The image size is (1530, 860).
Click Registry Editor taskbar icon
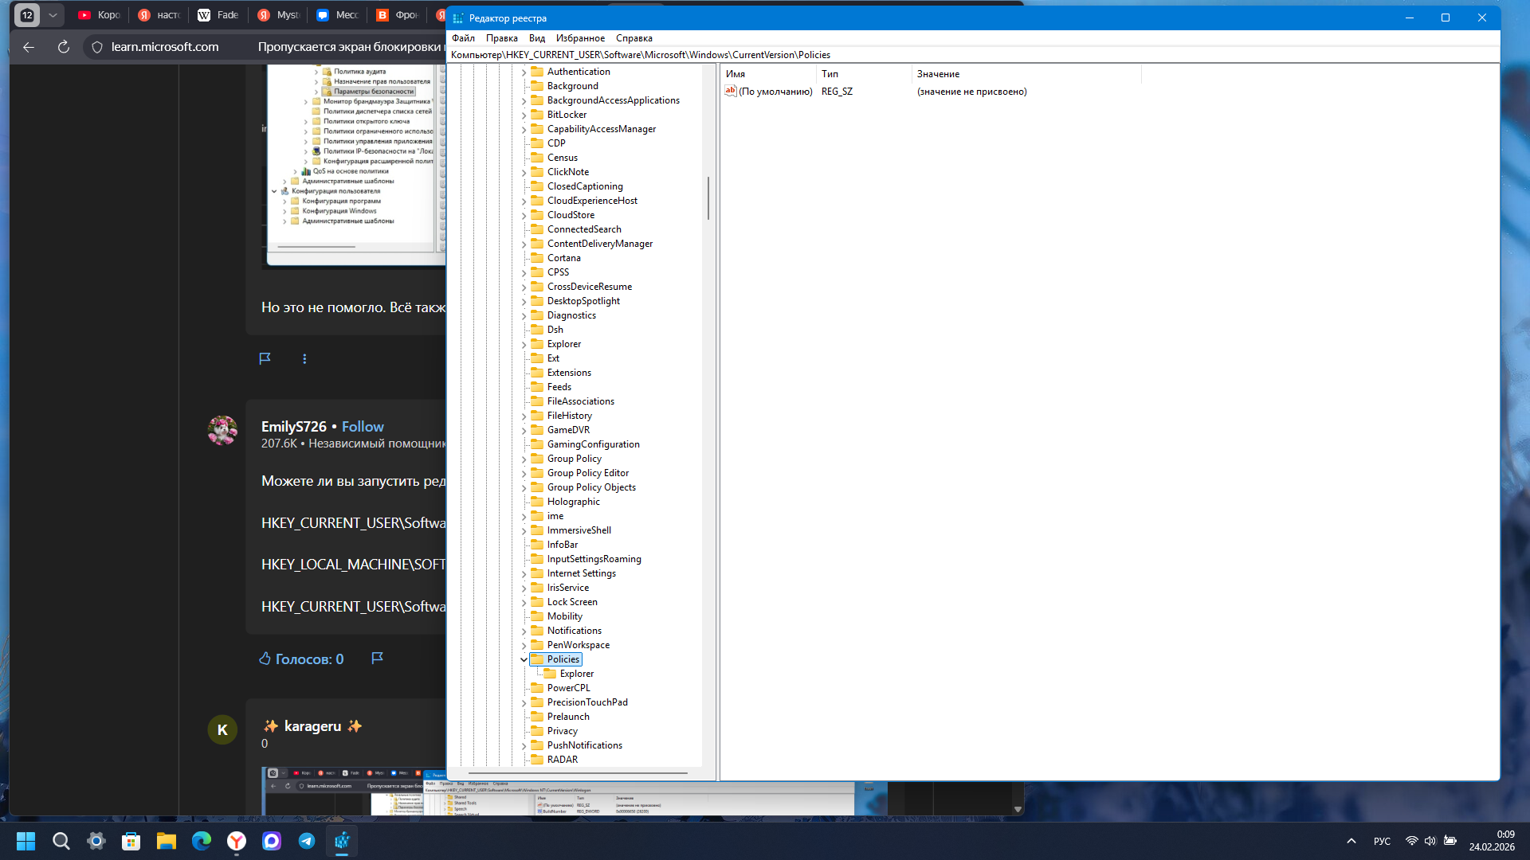click(342, 841)
